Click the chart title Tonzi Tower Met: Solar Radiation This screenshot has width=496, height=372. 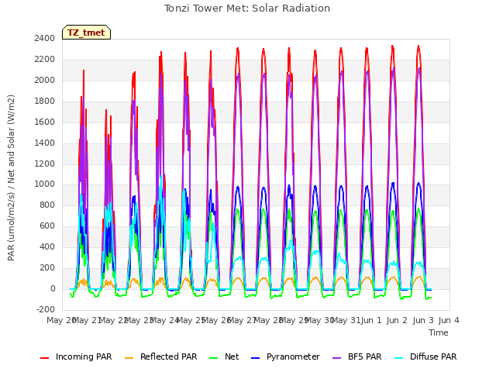pos(247,9)
